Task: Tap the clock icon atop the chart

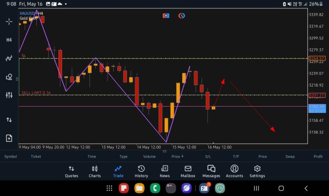Action: [182, 16]
